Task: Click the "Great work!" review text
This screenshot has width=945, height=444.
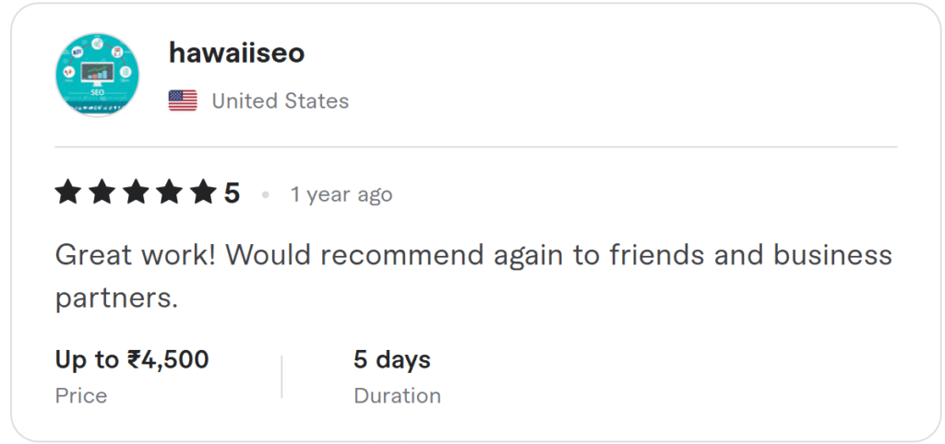Action: [136, 254]
